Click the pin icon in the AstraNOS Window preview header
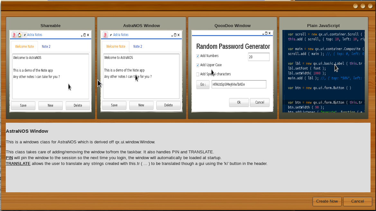This screenshot has width=376, height=211. pyautogui.click(x=111, y=35)
